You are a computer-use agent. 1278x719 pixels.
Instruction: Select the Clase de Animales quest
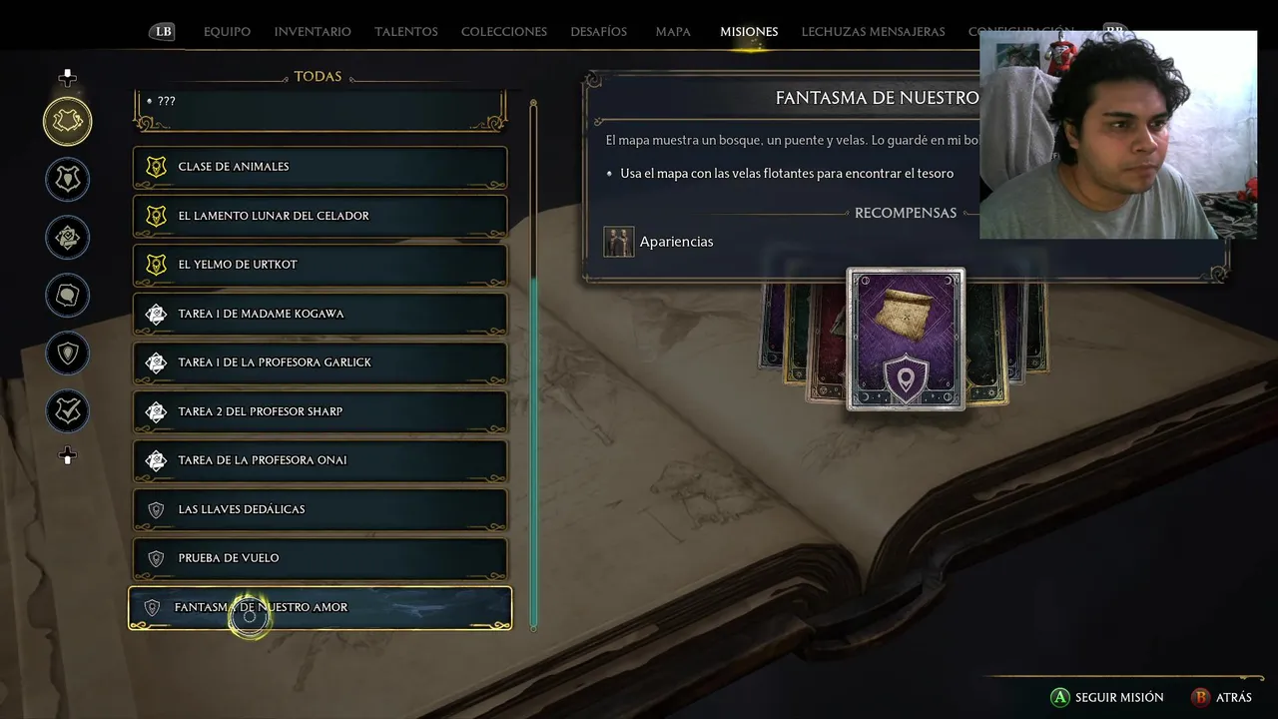(319, 167)
